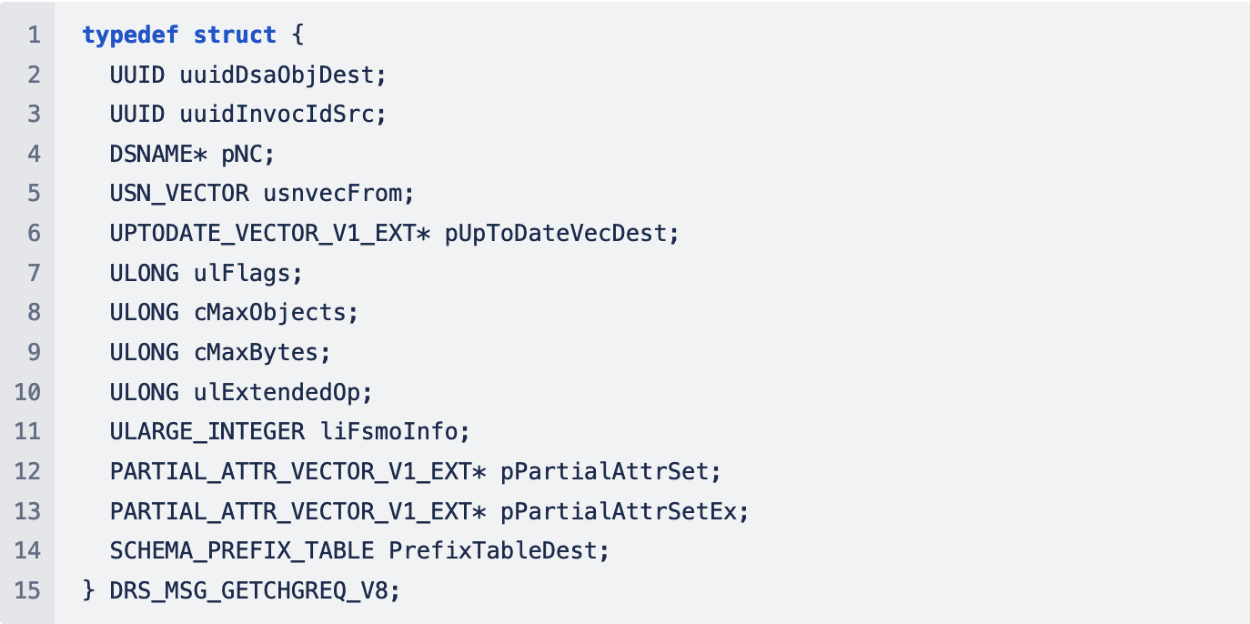Click the cMaxObjects field name
The height and width of the screenshot is (624, 1250).
[270, 313]
